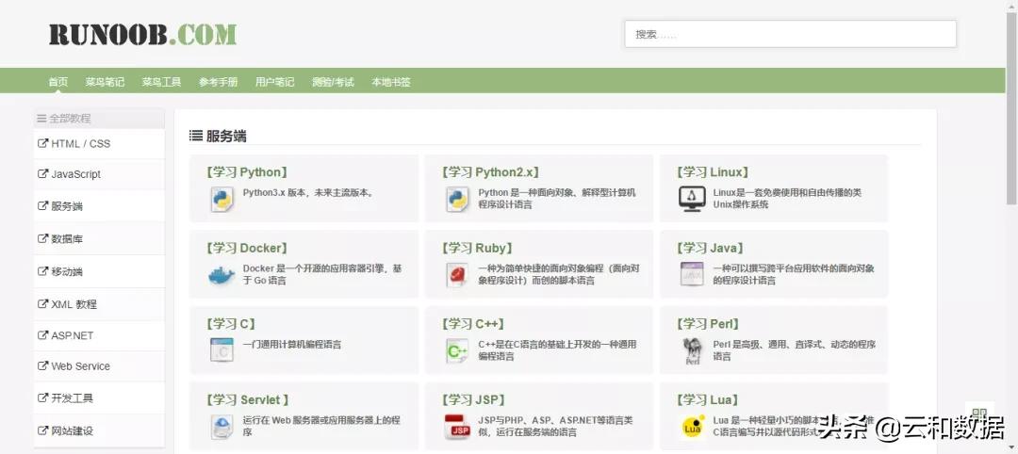Open the 【学习 Servlet】 tutorial link
This screenshot has height=454, width=1018.
(x=247, y=400)
